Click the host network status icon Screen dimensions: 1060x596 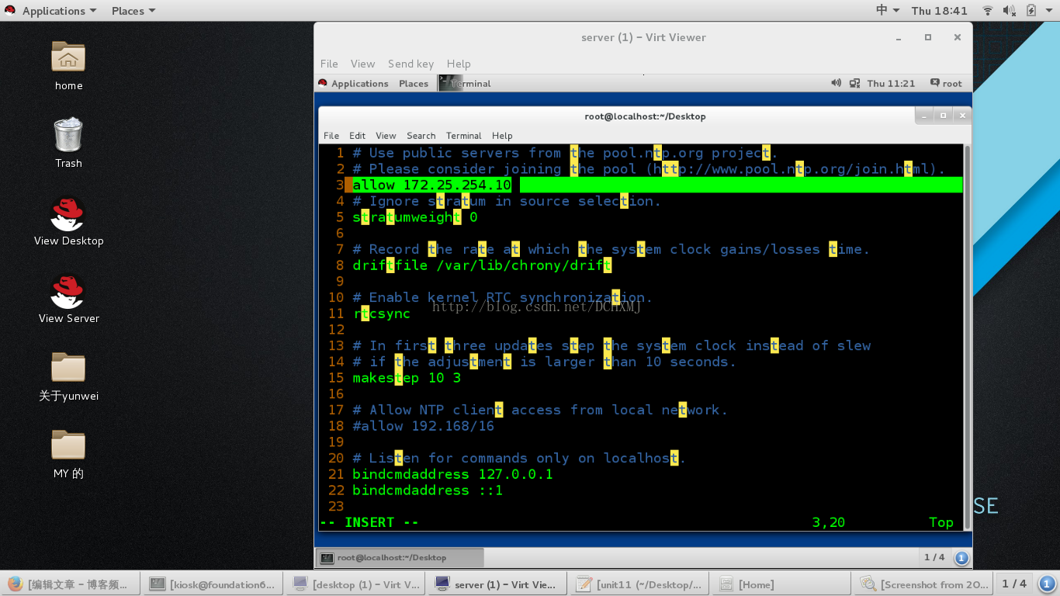click(988, 11)
